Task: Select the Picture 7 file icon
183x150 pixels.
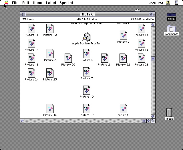Action: pyautogui.click(x=87, y=72)
